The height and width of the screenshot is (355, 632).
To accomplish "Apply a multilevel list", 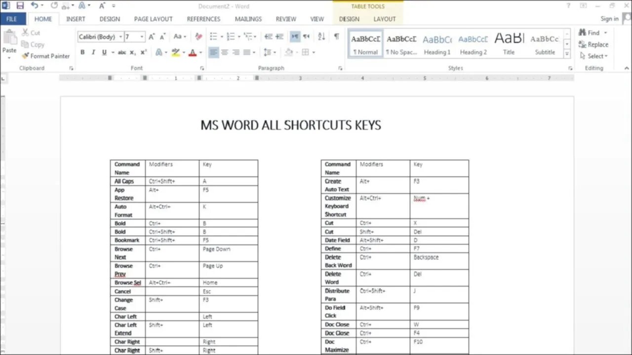I will [x=248, y=37].
